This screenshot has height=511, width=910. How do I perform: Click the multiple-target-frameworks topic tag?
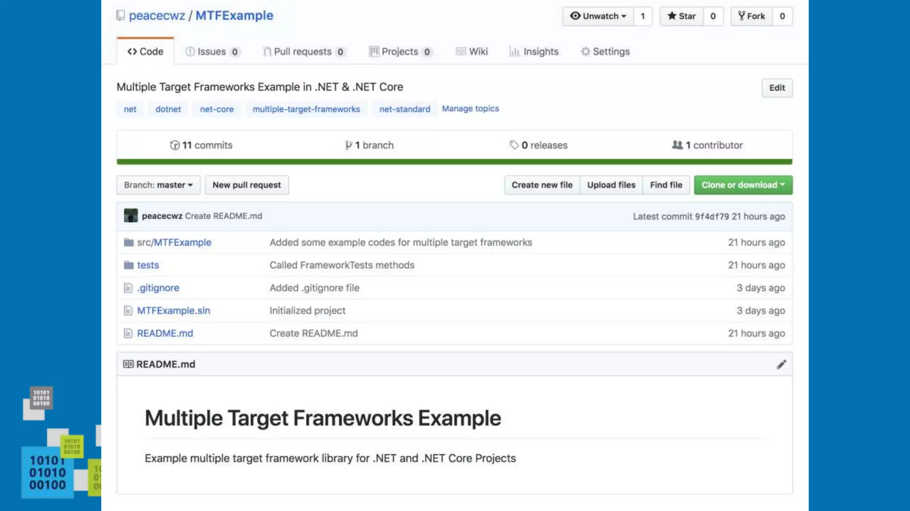point(306,109)
